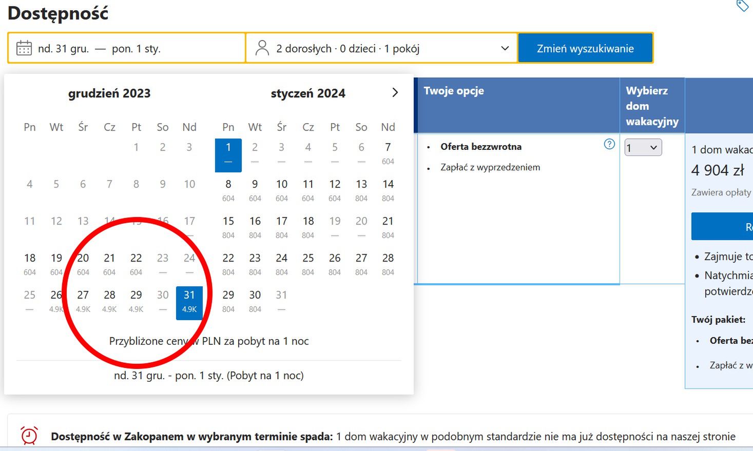Click the highlighted December 31 date
Viewport: 753px width, 451px height.
pyautogui.click(x=189, y=295)
